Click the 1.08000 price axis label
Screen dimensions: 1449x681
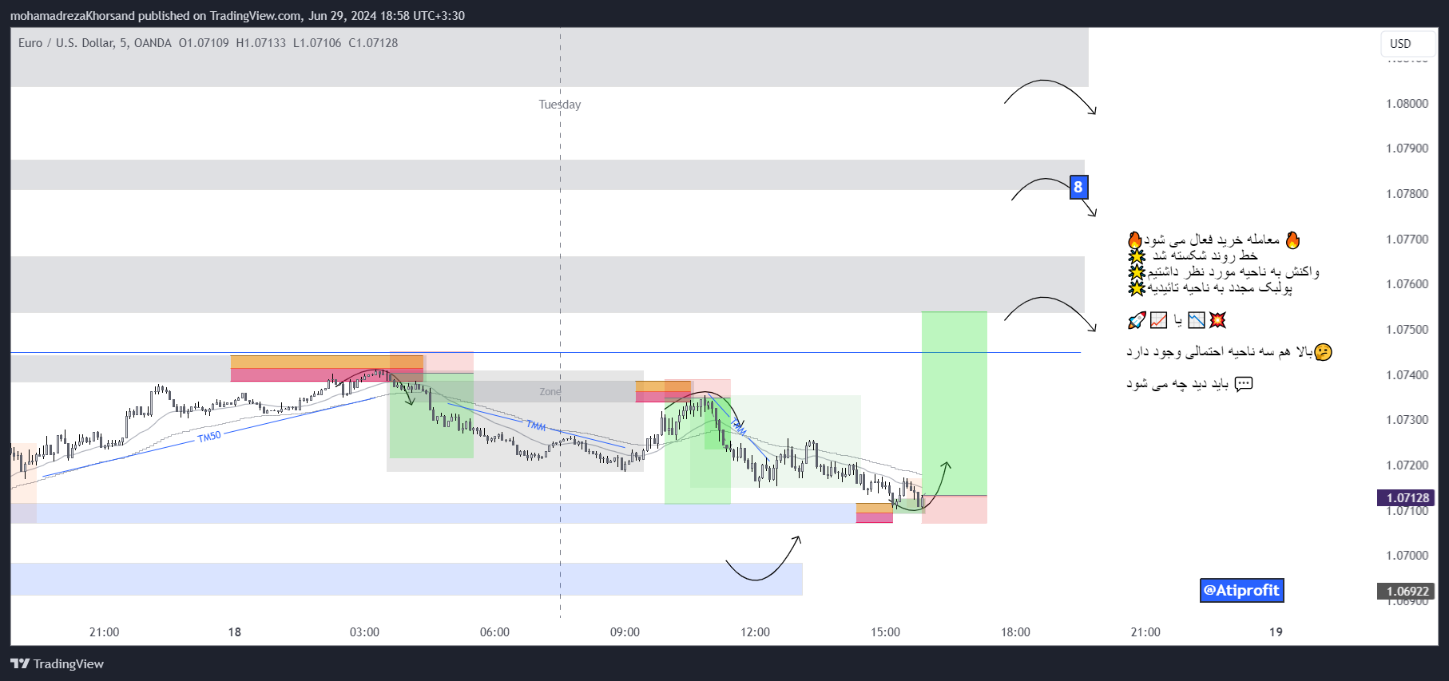coord(1407,103)
